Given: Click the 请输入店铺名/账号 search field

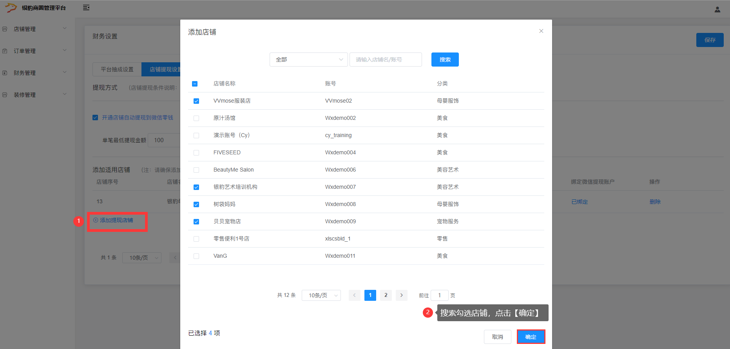Looking at the screenshot, I should [385, 60].
